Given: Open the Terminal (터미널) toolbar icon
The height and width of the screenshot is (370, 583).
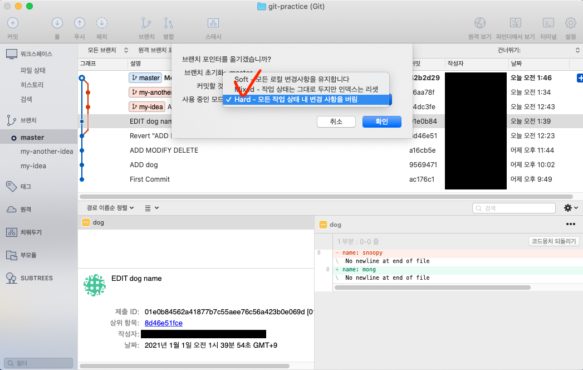Looking at the screenshot, I should [x=548, y=23].
